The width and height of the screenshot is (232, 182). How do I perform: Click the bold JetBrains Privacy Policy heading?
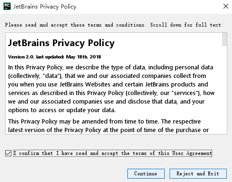[x=62, y=43]
